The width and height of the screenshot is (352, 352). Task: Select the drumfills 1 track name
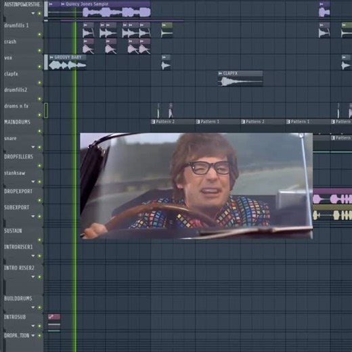tap(16, 25)
